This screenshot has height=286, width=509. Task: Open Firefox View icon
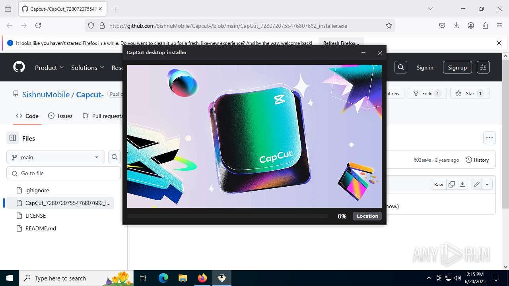point(8,9)
